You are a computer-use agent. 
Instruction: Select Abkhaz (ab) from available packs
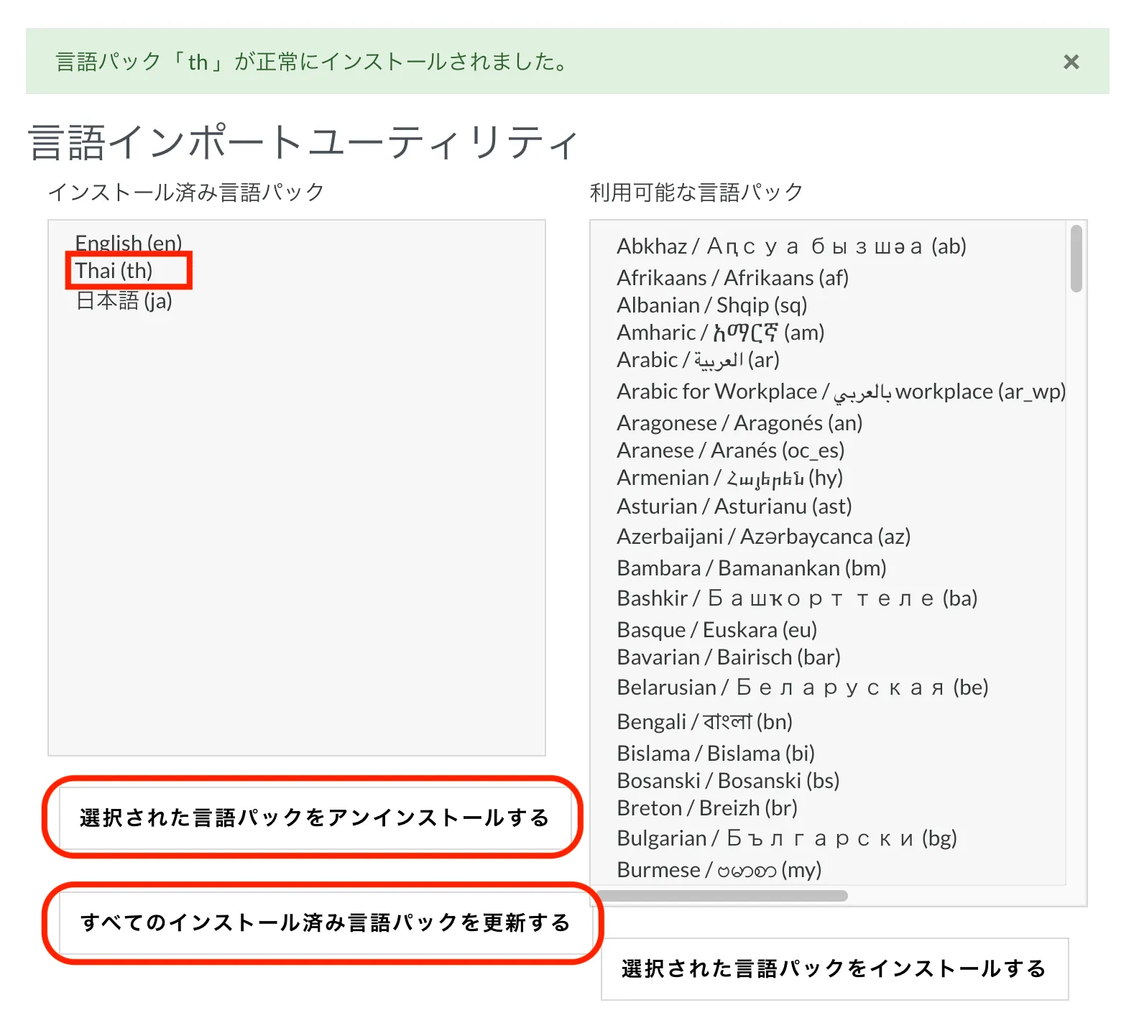click(x=791, y=246)
